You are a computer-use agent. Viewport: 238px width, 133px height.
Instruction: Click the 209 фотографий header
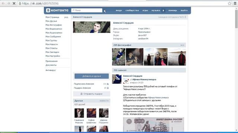click(122, 45)
